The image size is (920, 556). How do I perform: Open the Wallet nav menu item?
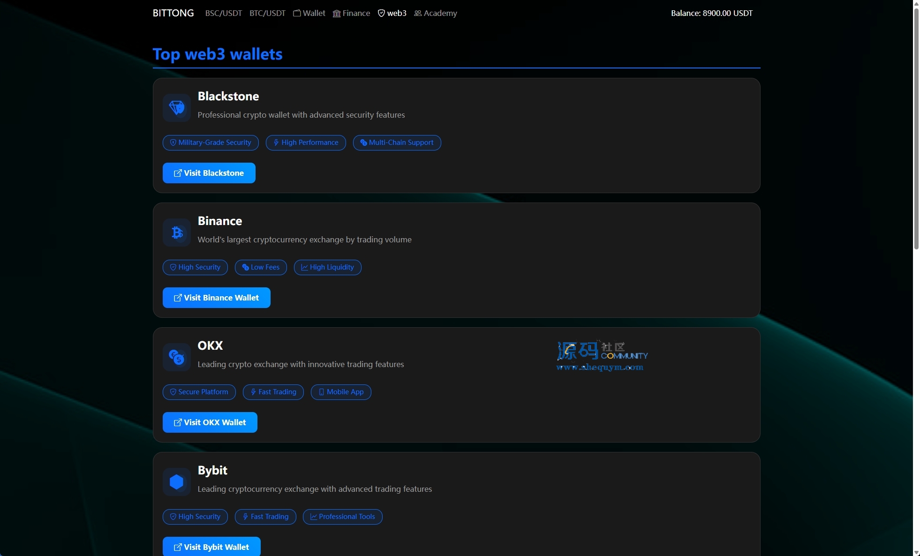point(309,13)
